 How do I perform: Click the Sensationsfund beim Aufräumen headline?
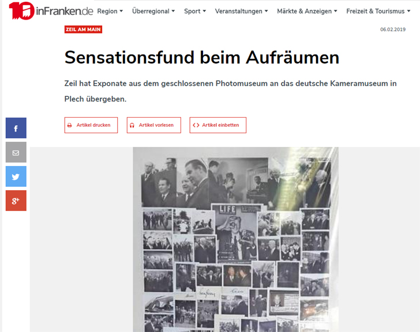tap(202, 58)
